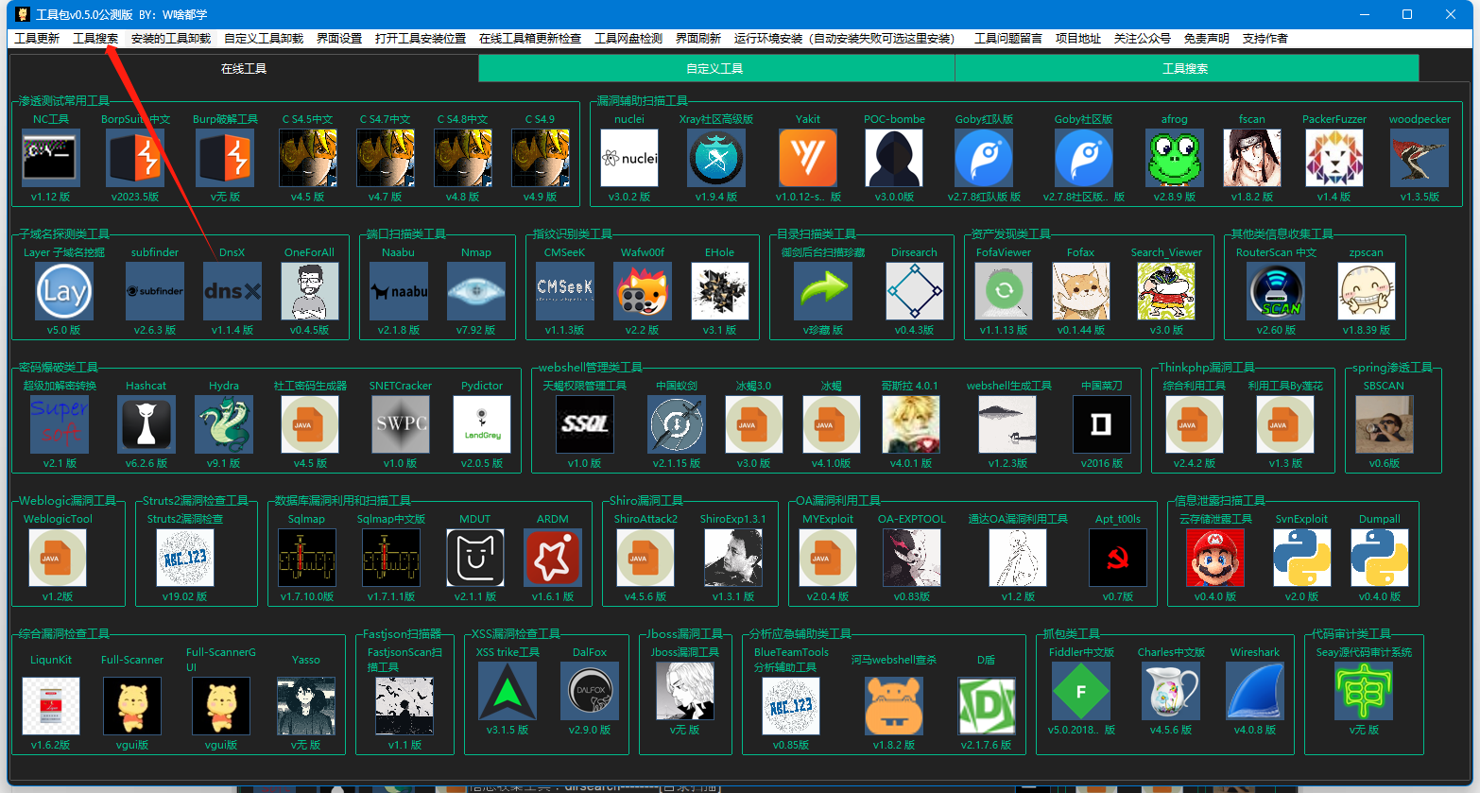Screen dimensions: 1480x793
Task: Open the Hashcat tool icon
Action: (146, 424)
